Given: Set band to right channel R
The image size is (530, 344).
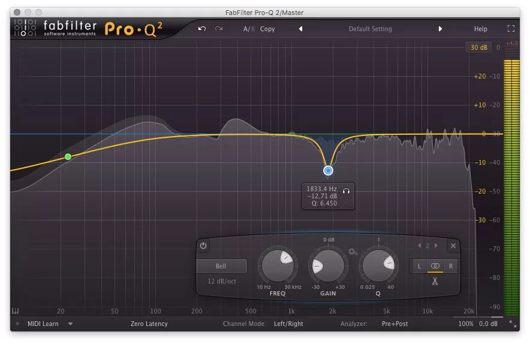Looking at the screenshot, I should (451, 266).
